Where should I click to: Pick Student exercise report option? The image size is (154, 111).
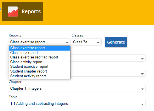40,67
